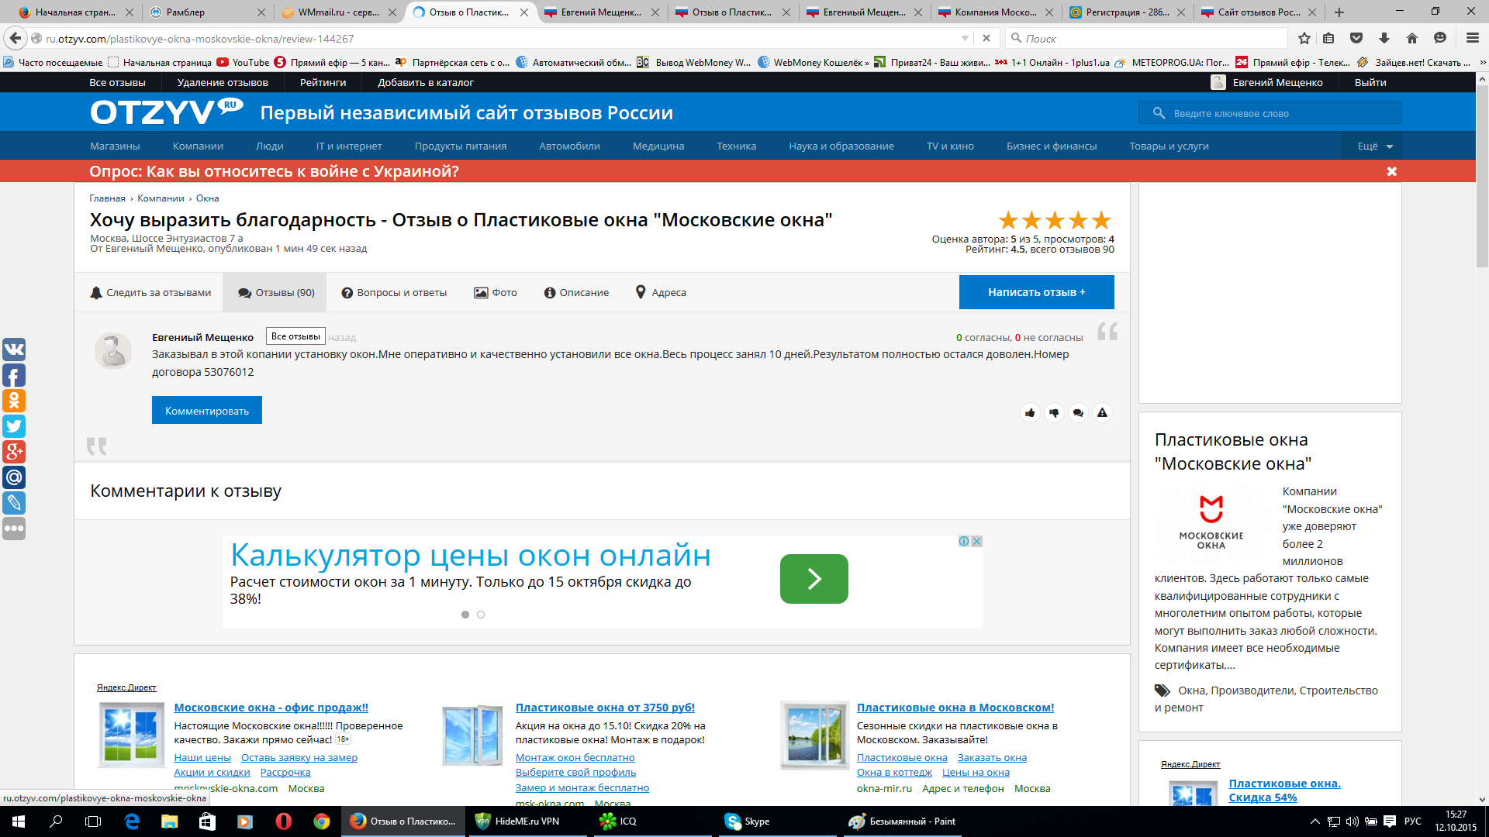Image resolution: width=1489 pixels, height=837 pixels.
Task: Select first ad carousel dot
Action: tap(465, 615)
